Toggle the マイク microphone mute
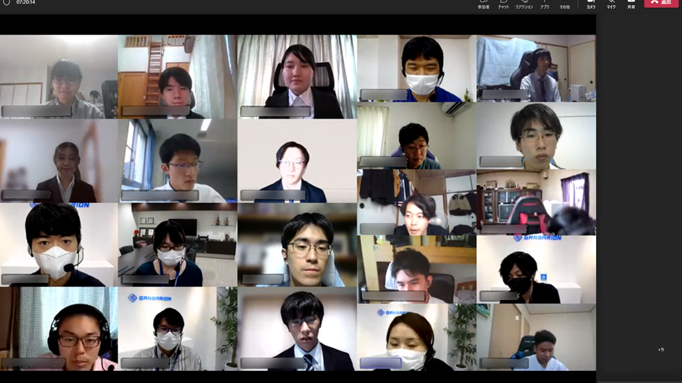The width and height of the screenshot is (682, 383). 611,4
